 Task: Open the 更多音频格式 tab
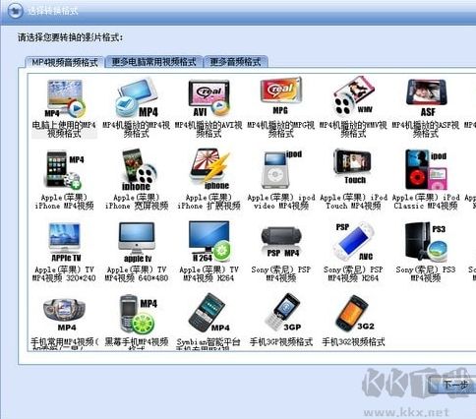pos(236,62)
